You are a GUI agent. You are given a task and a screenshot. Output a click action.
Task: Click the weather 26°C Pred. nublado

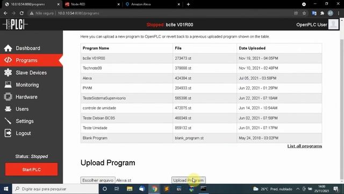(x=273, y=189)
